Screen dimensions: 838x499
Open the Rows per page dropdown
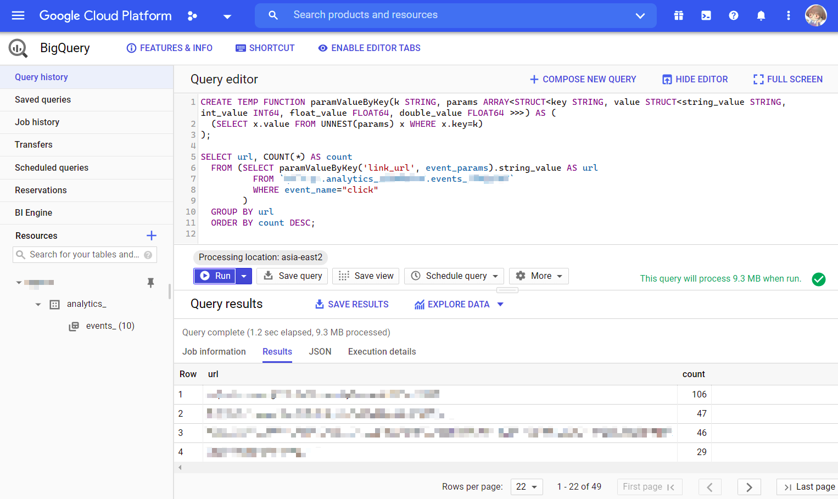tap(527, 487)
